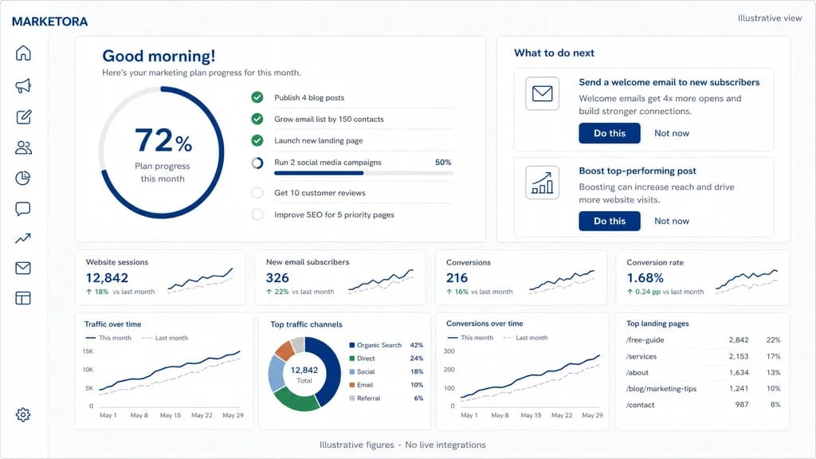Screen dimensions: 816x459
Task: Open the pie chart reports icon
Action: coord(23,178)
